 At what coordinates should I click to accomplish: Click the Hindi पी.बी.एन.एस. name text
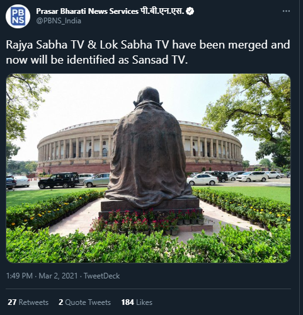pos(162,11)
